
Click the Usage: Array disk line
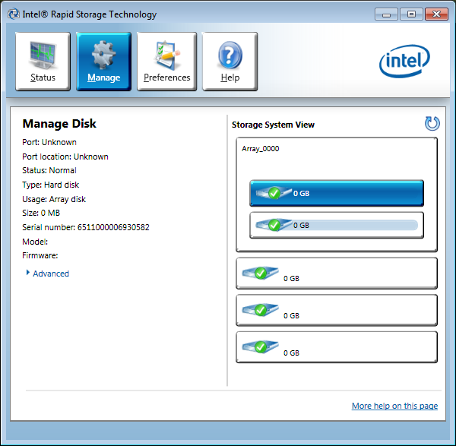(54, 199)
